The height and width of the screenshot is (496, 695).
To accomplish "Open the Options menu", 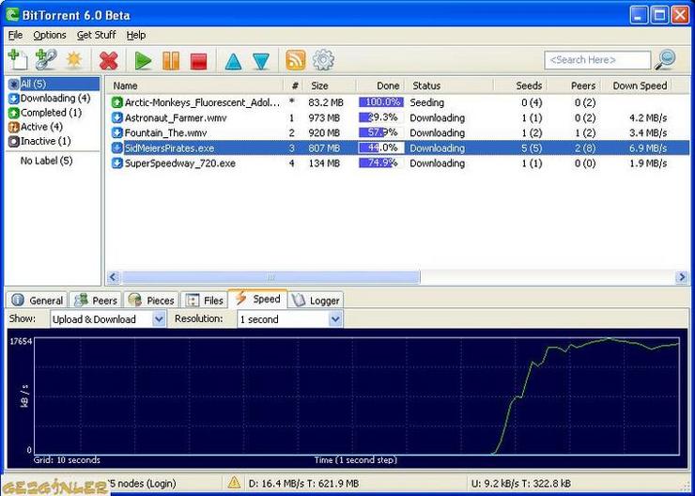I will tap(50, 35).
